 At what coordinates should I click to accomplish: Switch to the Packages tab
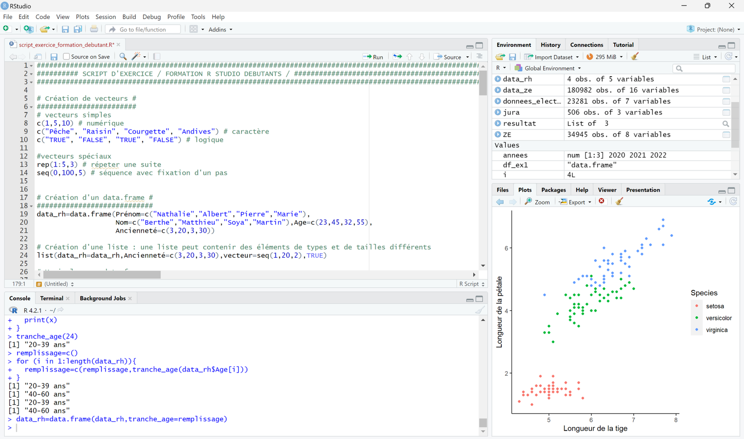click(553, 190)
